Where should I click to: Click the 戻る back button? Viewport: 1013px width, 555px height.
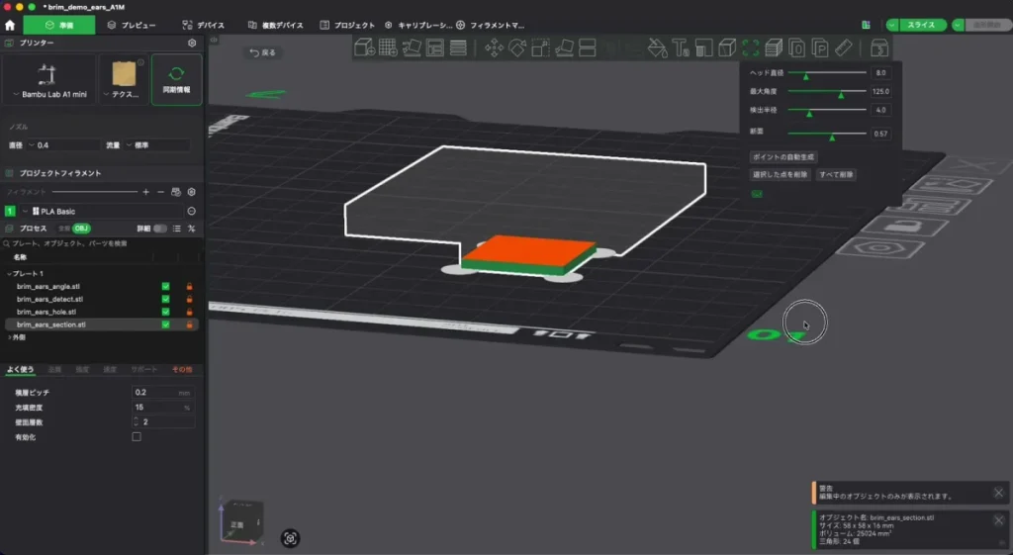click(263, 52)
